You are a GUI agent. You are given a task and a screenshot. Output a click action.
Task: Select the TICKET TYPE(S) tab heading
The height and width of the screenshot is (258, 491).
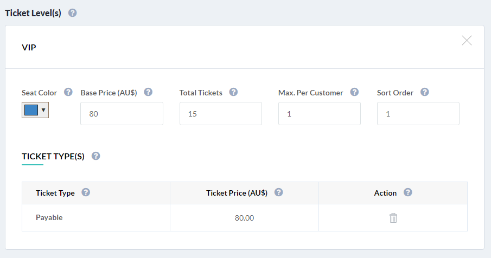[x=53, y=156]
